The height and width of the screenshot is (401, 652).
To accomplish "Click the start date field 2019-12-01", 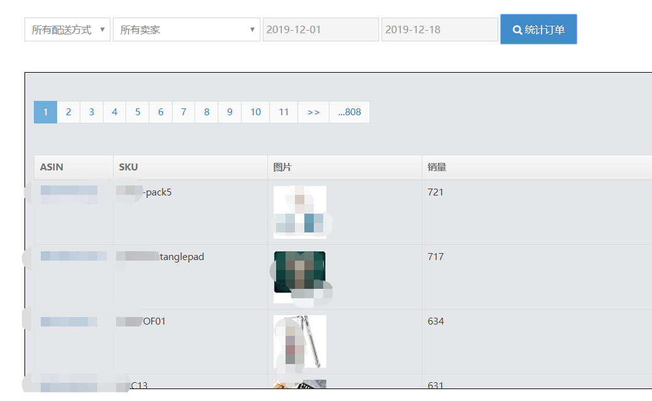I will pos(321,29).
